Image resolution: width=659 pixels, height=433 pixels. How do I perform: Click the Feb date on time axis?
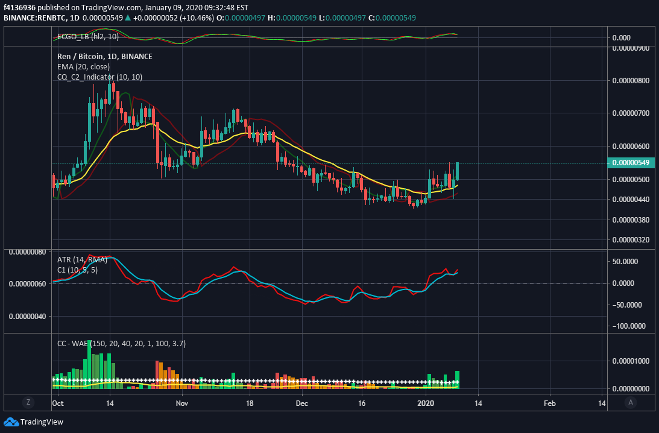pos(549,403)
